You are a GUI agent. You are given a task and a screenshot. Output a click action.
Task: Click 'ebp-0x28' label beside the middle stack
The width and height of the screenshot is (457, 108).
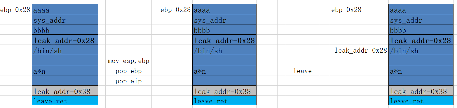pyautogui.click(x=175, y=10)
